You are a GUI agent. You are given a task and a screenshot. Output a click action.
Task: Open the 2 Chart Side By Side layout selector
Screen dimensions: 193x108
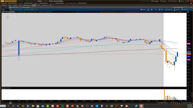click(x=178, y=7)
